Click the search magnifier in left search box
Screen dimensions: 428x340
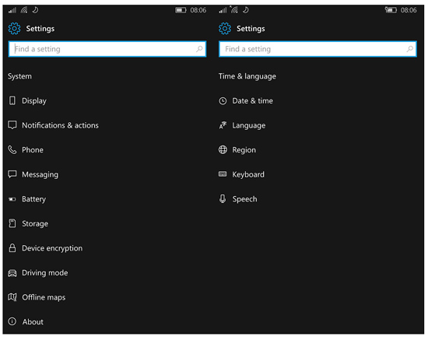(199, 49)
